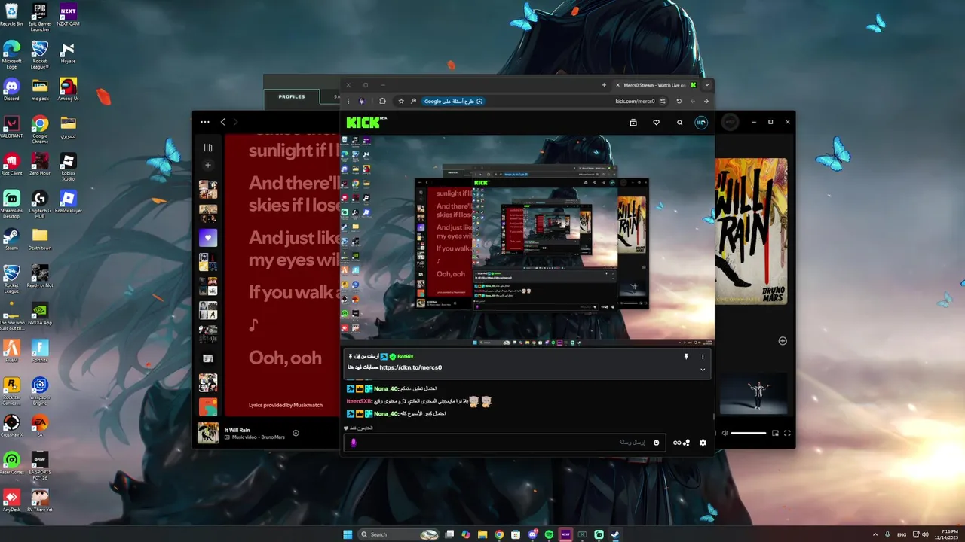Click the IteenSXB username in chat
The width and height of the screenshot is (965, 542).
(360, 401)
